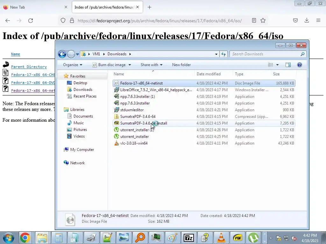The image size is (326, 244).
Task: Open Firefox downloads panel
Action: pos(307,20)
